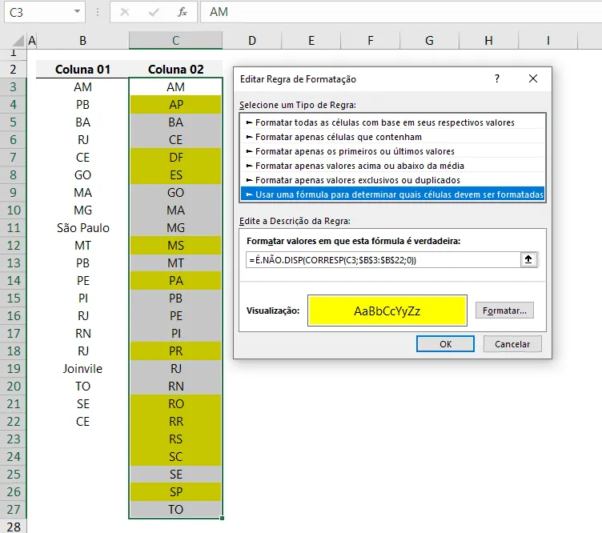Click the formula input field in the dialog
Screen dimensions: 602x533
[383, 260]
